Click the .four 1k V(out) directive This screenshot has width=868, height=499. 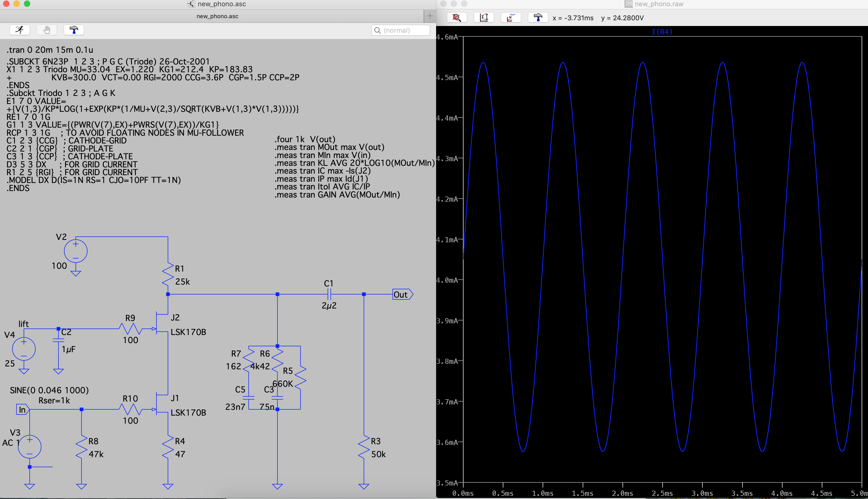point(305,139)
